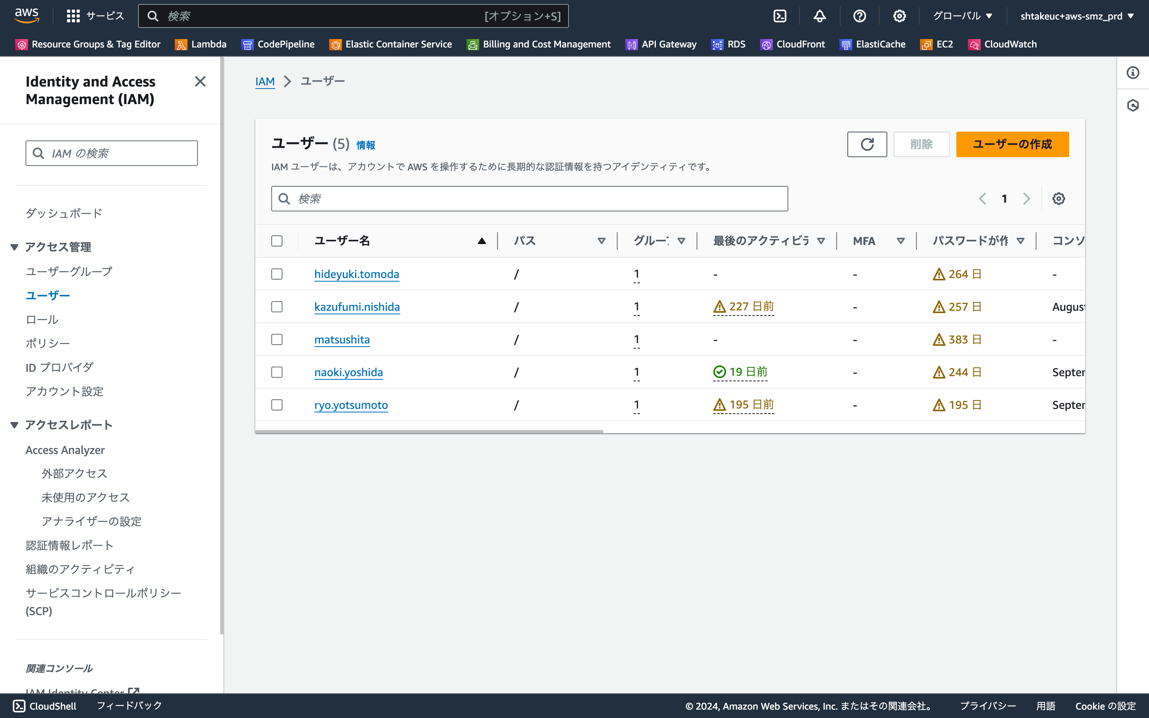Open the RDS shortcut
The image size is (1149, 718).
[728, 44]
